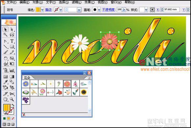The height and width of the screenshot is (128, 191).
Task: Select the Hand tool
Action: point(5,99)
